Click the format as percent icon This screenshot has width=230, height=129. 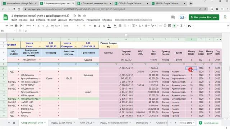43,26
